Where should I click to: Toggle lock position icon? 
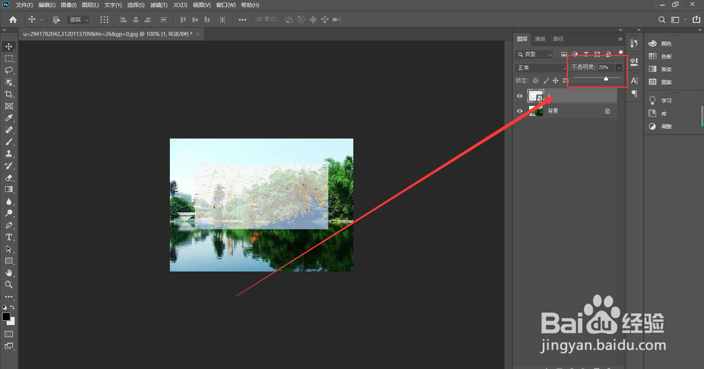point(555,81)
